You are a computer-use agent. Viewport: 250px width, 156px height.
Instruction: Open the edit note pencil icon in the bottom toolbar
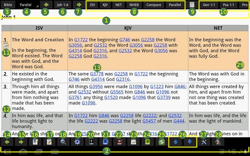pyautogui.click(x=49, y=142)
